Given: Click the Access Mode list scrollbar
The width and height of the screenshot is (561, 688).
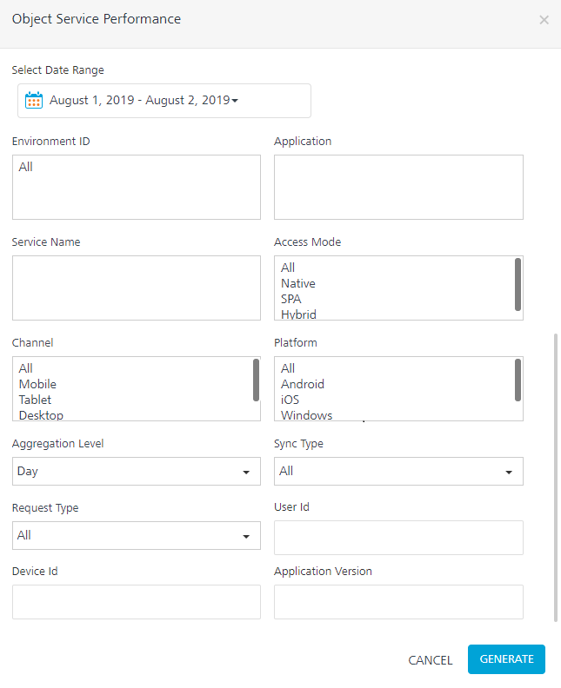Looking at the screenshot, I should [x=518, y=284].
